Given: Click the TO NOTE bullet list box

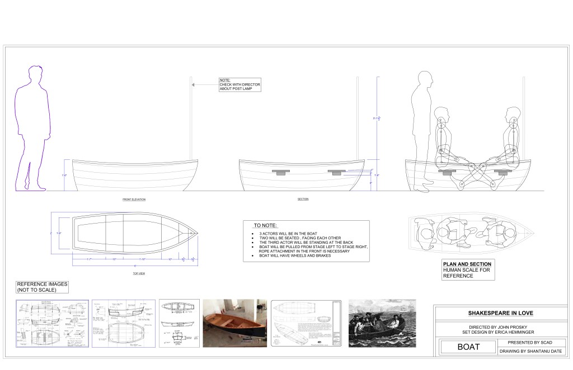Looking at the screenshot, I should 306,240.
